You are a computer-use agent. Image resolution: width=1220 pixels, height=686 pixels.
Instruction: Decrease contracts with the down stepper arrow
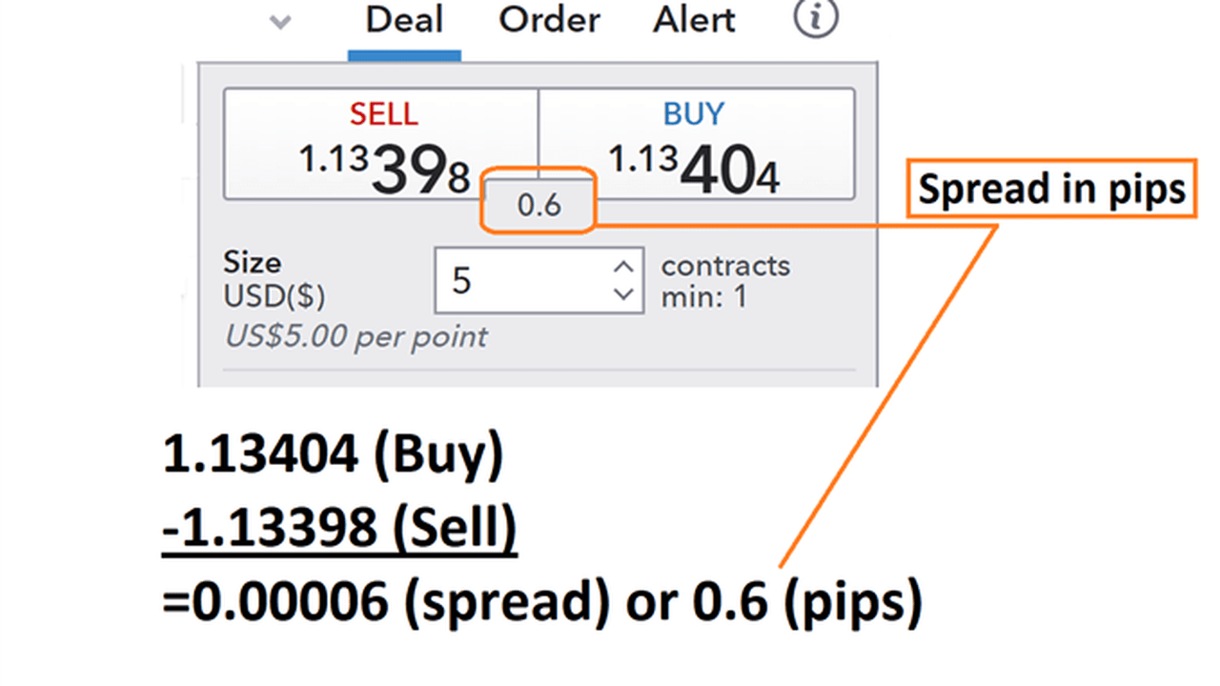coord(623,295)
